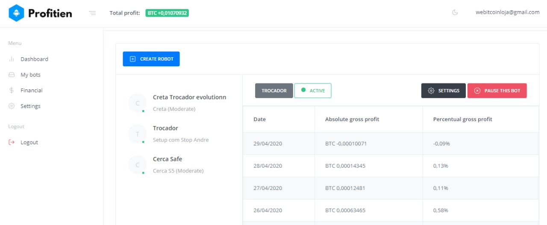The height and width of the screenshot is (225, 547).
Task: Click Creta (Moderate) subtitle
Action: (x=174, y=109)
